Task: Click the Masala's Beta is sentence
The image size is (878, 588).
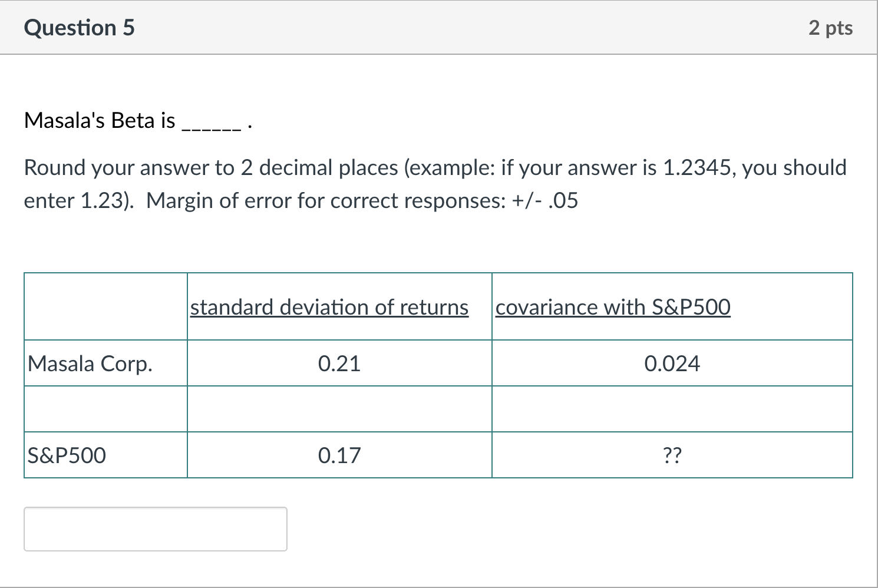Action: [138, 120]
